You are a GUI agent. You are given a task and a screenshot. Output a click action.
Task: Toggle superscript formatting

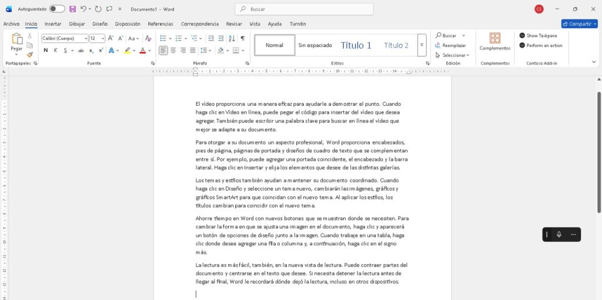pyautogui.click(x=101, y=51)
